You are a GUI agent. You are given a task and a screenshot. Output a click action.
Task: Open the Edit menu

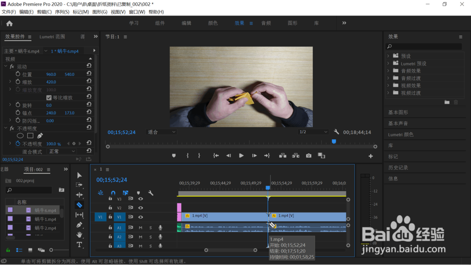point(26,12)
